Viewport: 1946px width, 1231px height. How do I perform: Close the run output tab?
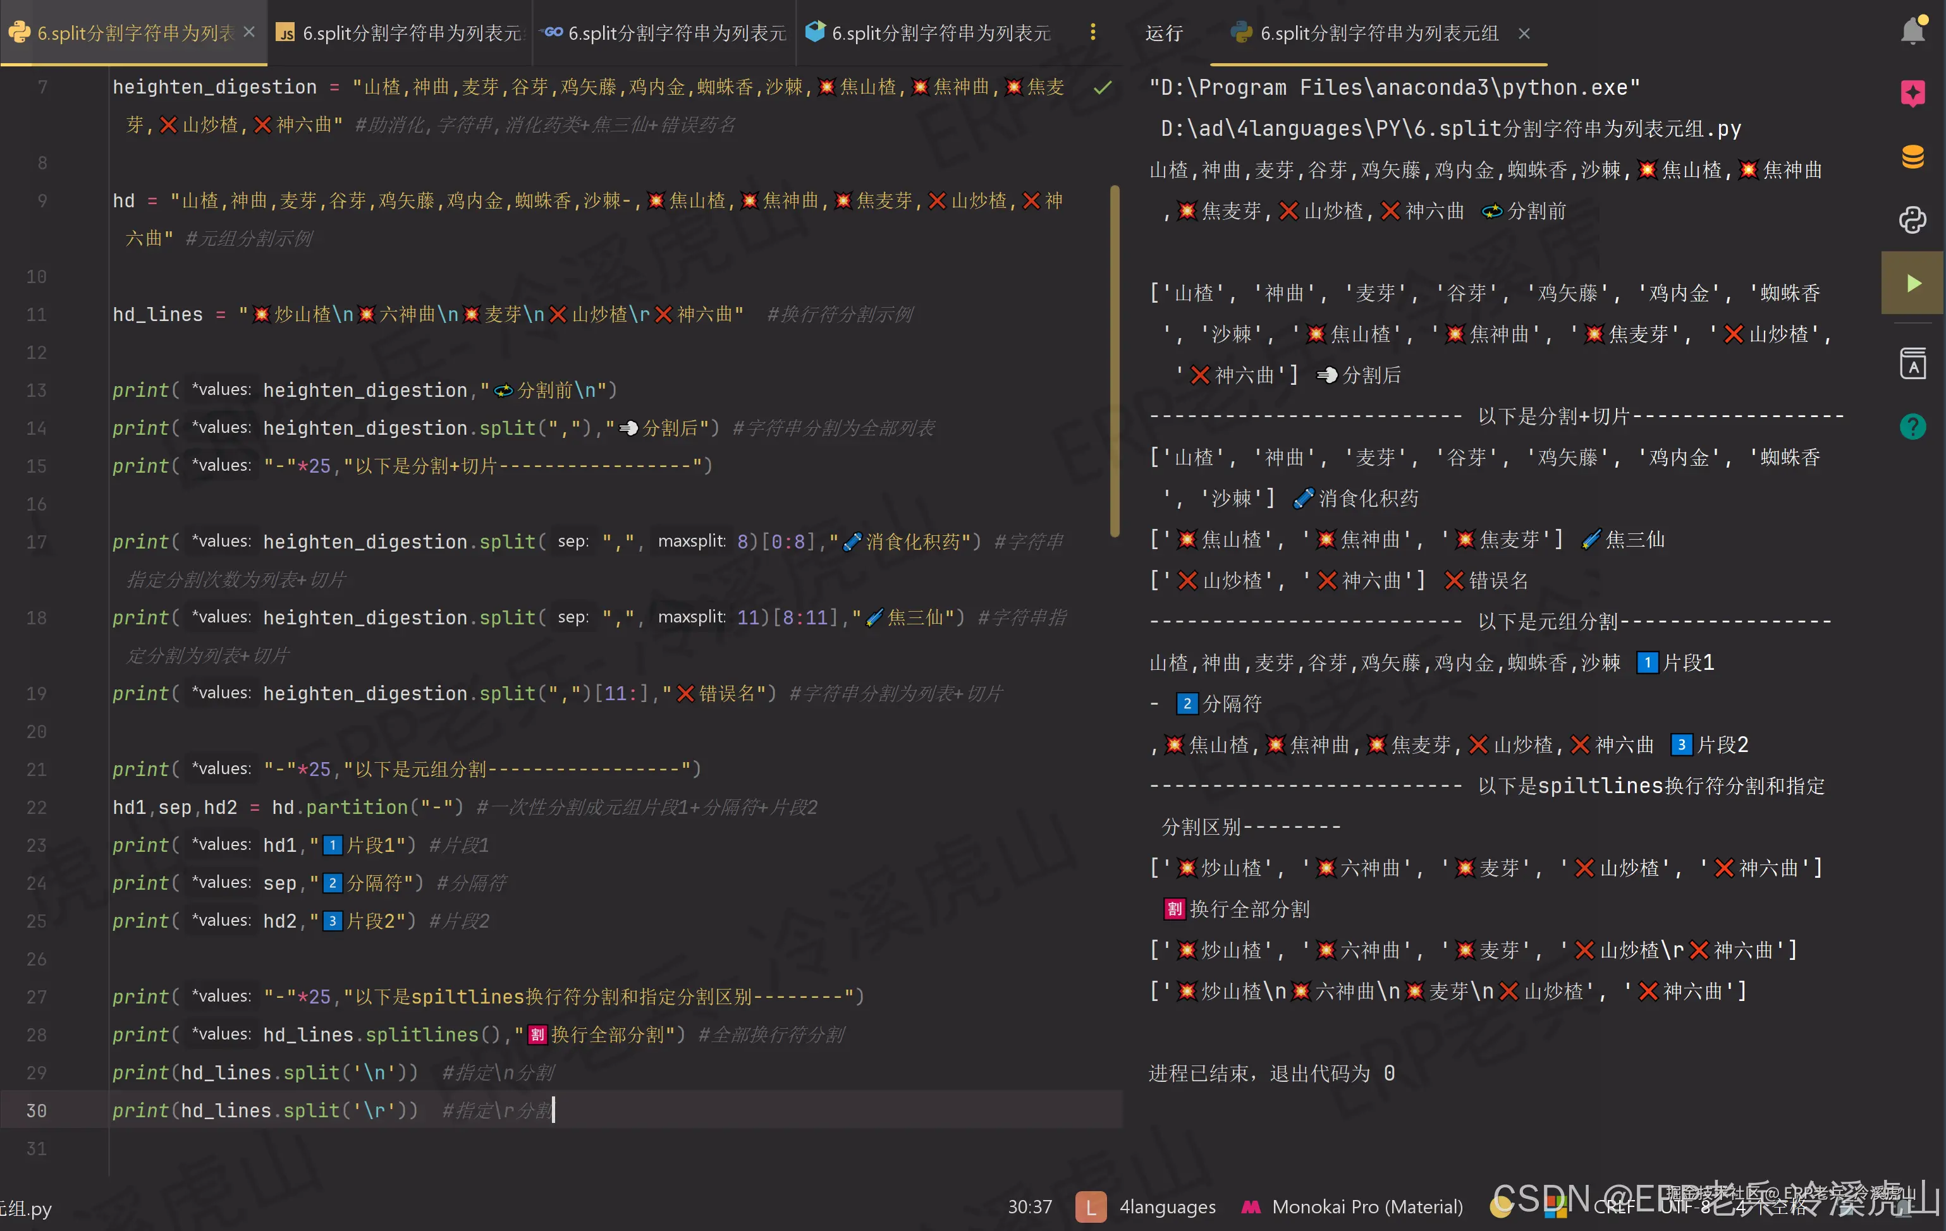(x=1524, y=33)
